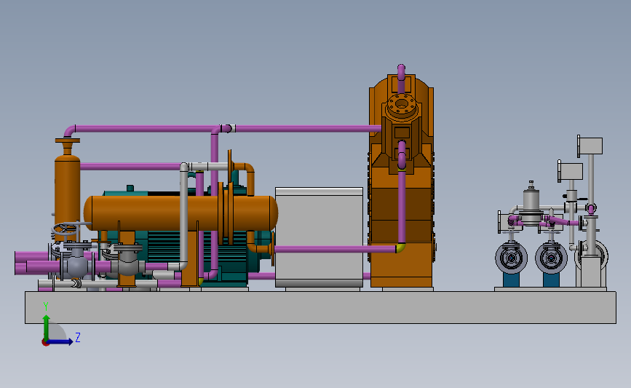Select the purple pipe from cabinet to tower
Screen dimensions: 631x388
336,249
